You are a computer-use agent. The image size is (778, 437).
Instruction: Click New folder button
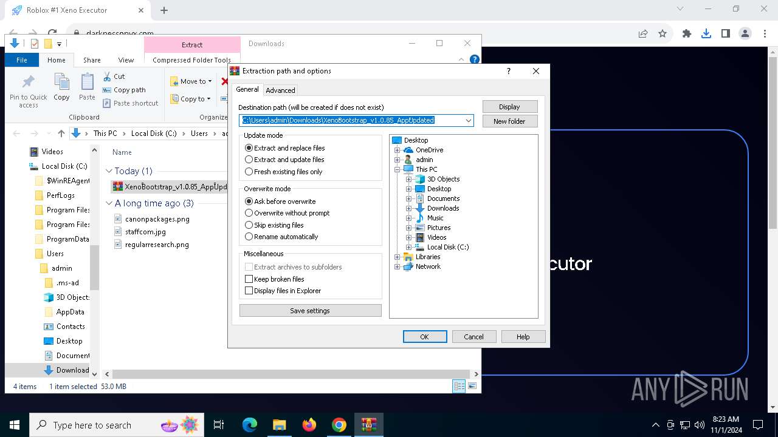pyautogui.click(x=509, y=121)
